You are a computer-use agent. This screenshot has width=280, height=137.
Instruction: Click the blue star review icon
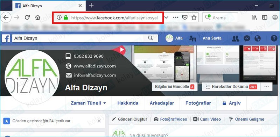(7, 121)
